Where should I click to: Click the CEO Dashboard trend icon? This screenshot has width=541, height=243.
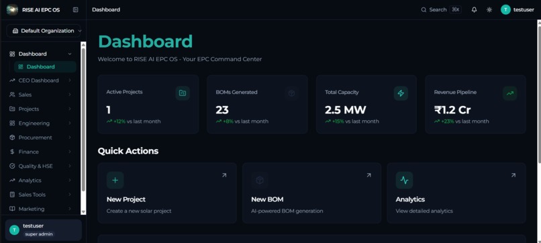(x=13, y=81)
